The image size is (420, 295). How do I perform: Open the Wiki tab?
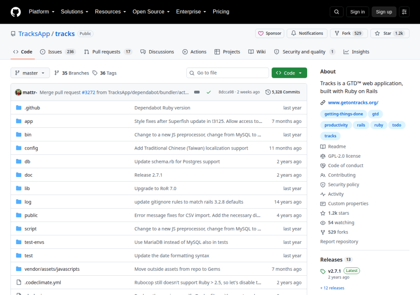[x=257, y=52]
